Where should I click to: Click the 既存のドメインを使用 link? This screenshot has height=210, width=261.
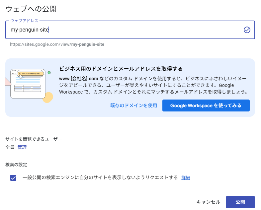133,105
